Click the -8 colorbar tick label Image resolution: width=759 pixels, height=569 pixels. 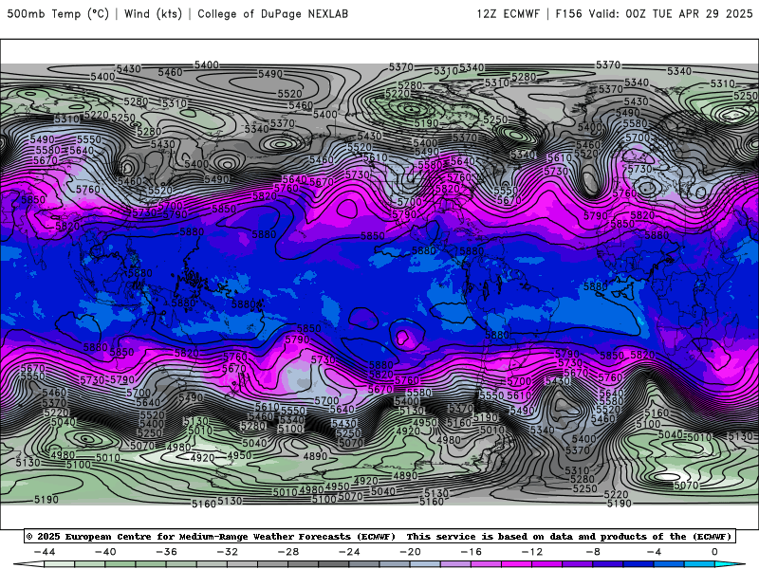pyautogui.click(x=593, y=552)
